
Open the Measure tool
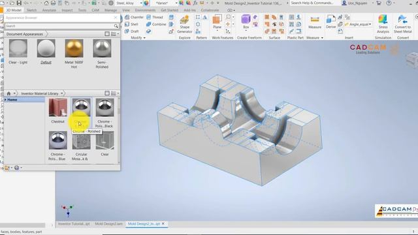[x=315, y=22]
